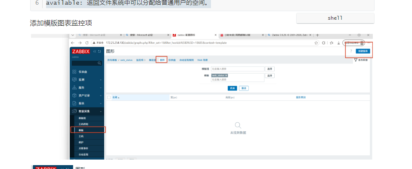Follow the web_status breadcrumb link
This screenshot has height=169, width=412.
127,60
